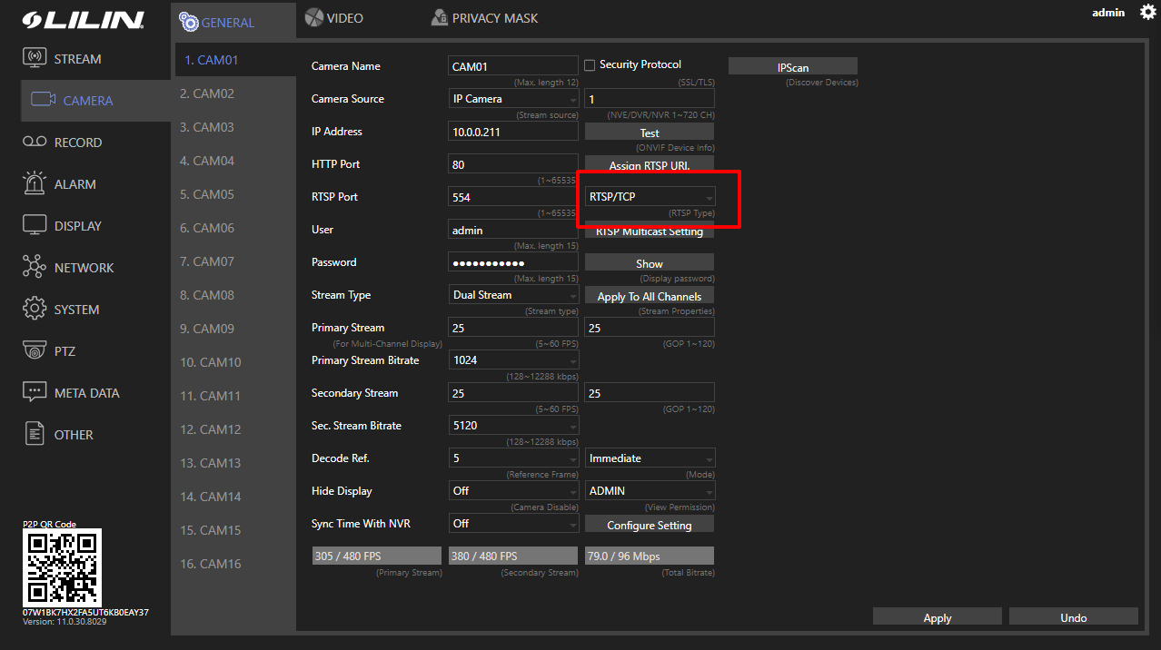Image resolution: width=1161 pixels, height=650 pixels.
Task: Click the IPScan button
Action: tap(792, 67)
